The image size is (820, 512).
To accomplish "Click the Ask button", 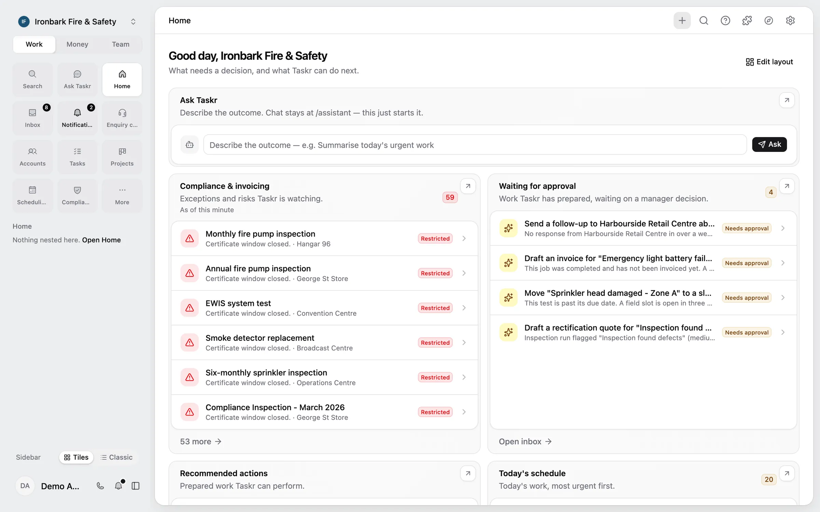I will 769,144.
